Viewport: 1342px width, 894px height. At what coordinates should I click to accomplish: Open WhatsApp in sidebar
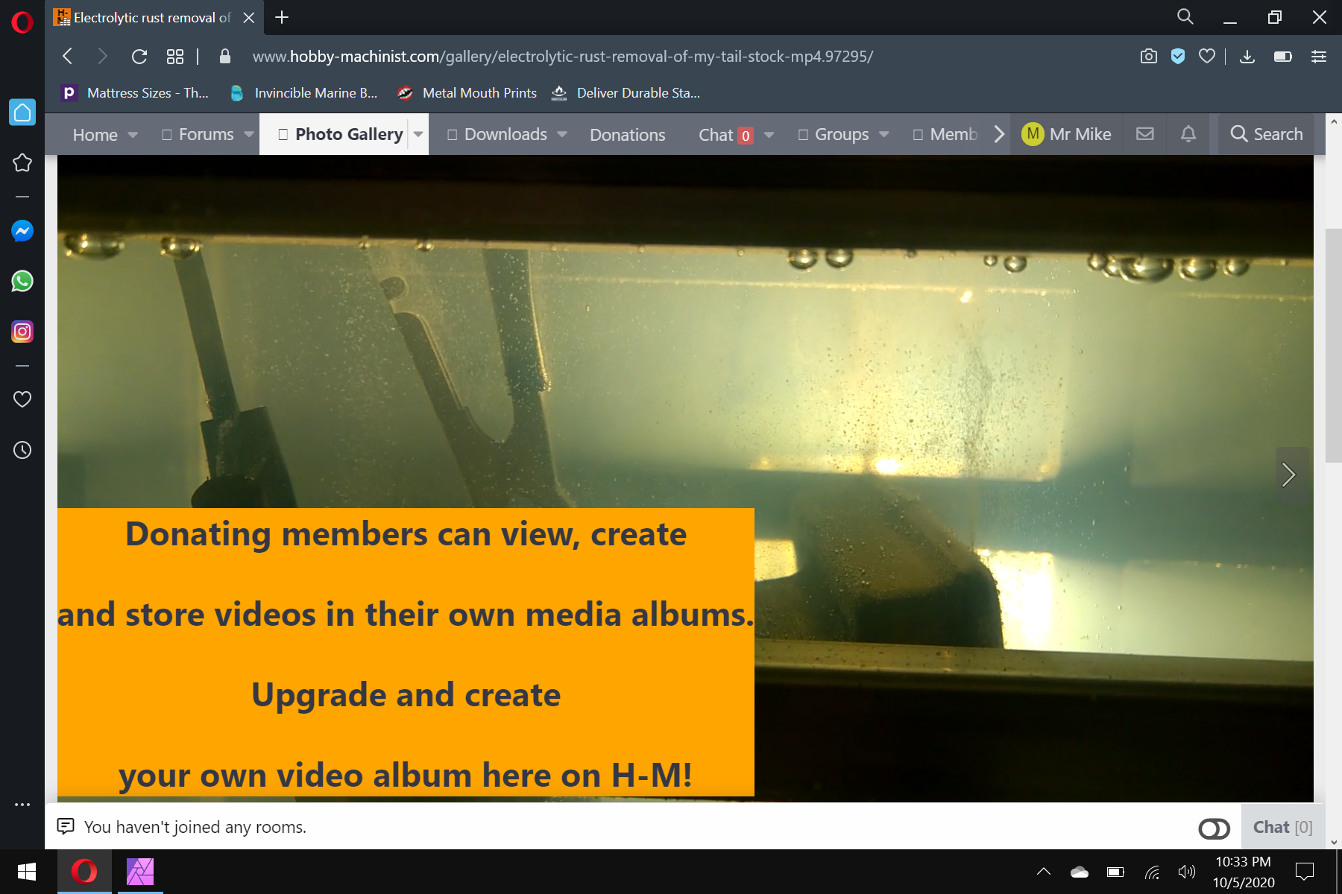[x=22, y=282]
